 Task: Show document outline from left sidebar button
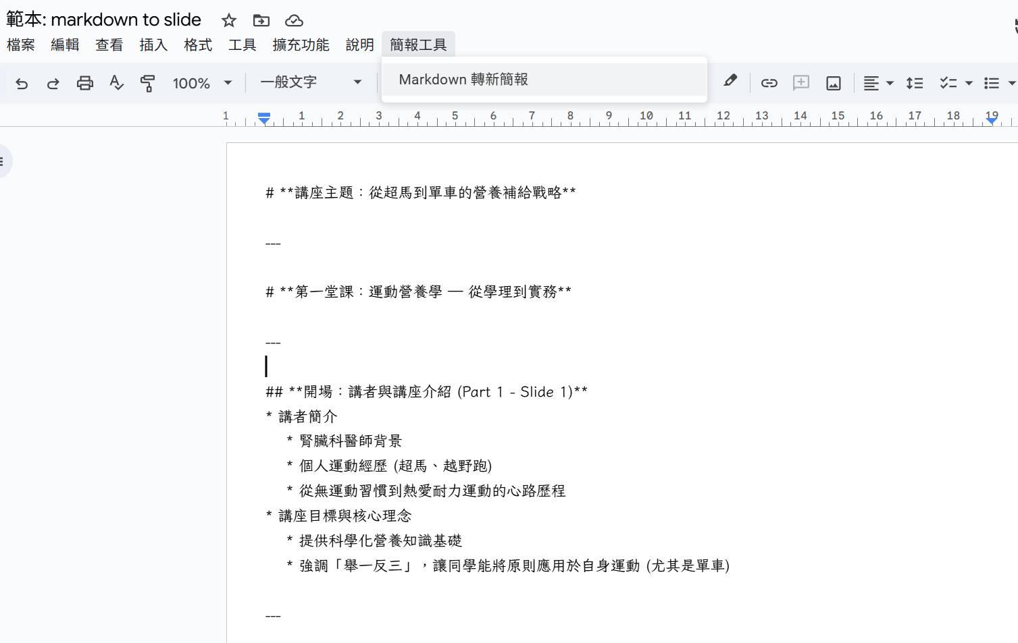3,161
